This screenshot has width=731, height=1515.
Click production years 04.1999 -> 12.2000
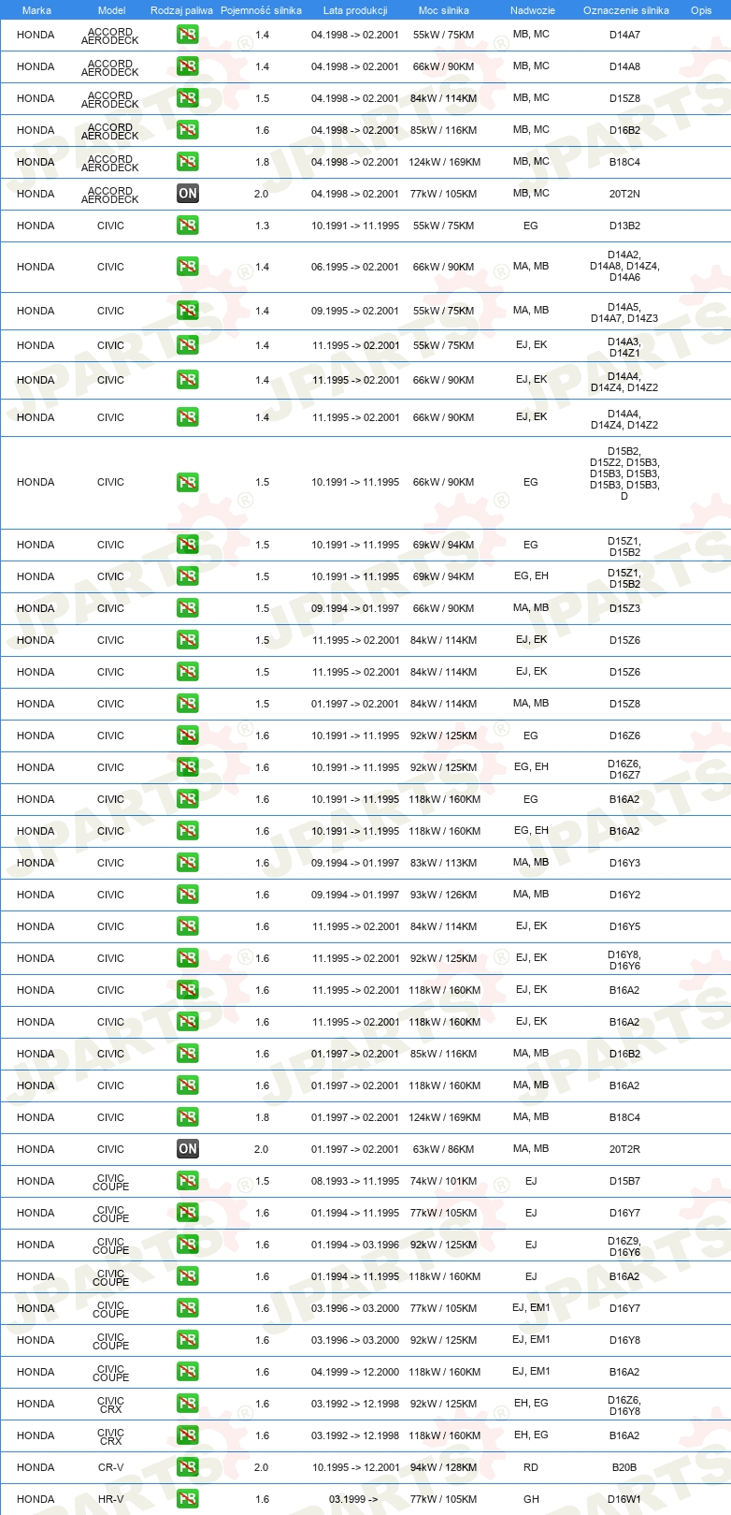click(x=355, y=1372)
